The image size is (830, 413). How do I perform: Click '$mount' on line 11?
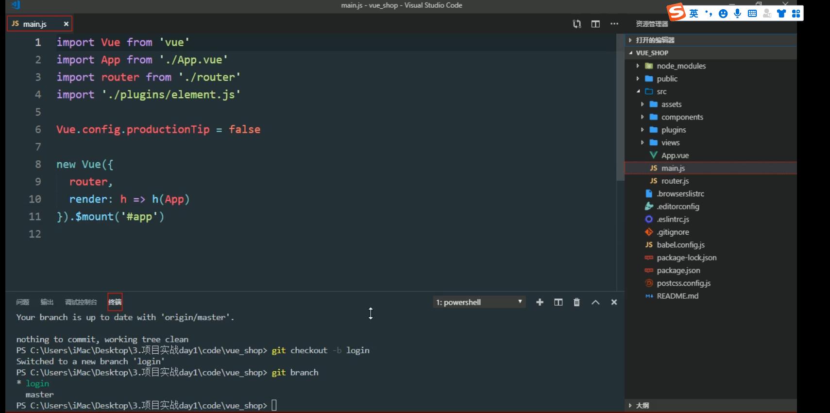pos(94,217)
